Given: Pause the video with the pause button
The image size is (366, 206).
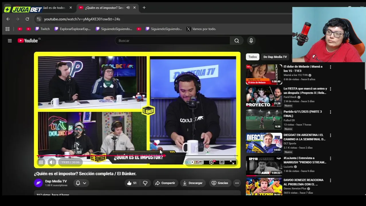Looking at the screenshot, I should click(x=41, y=162).
